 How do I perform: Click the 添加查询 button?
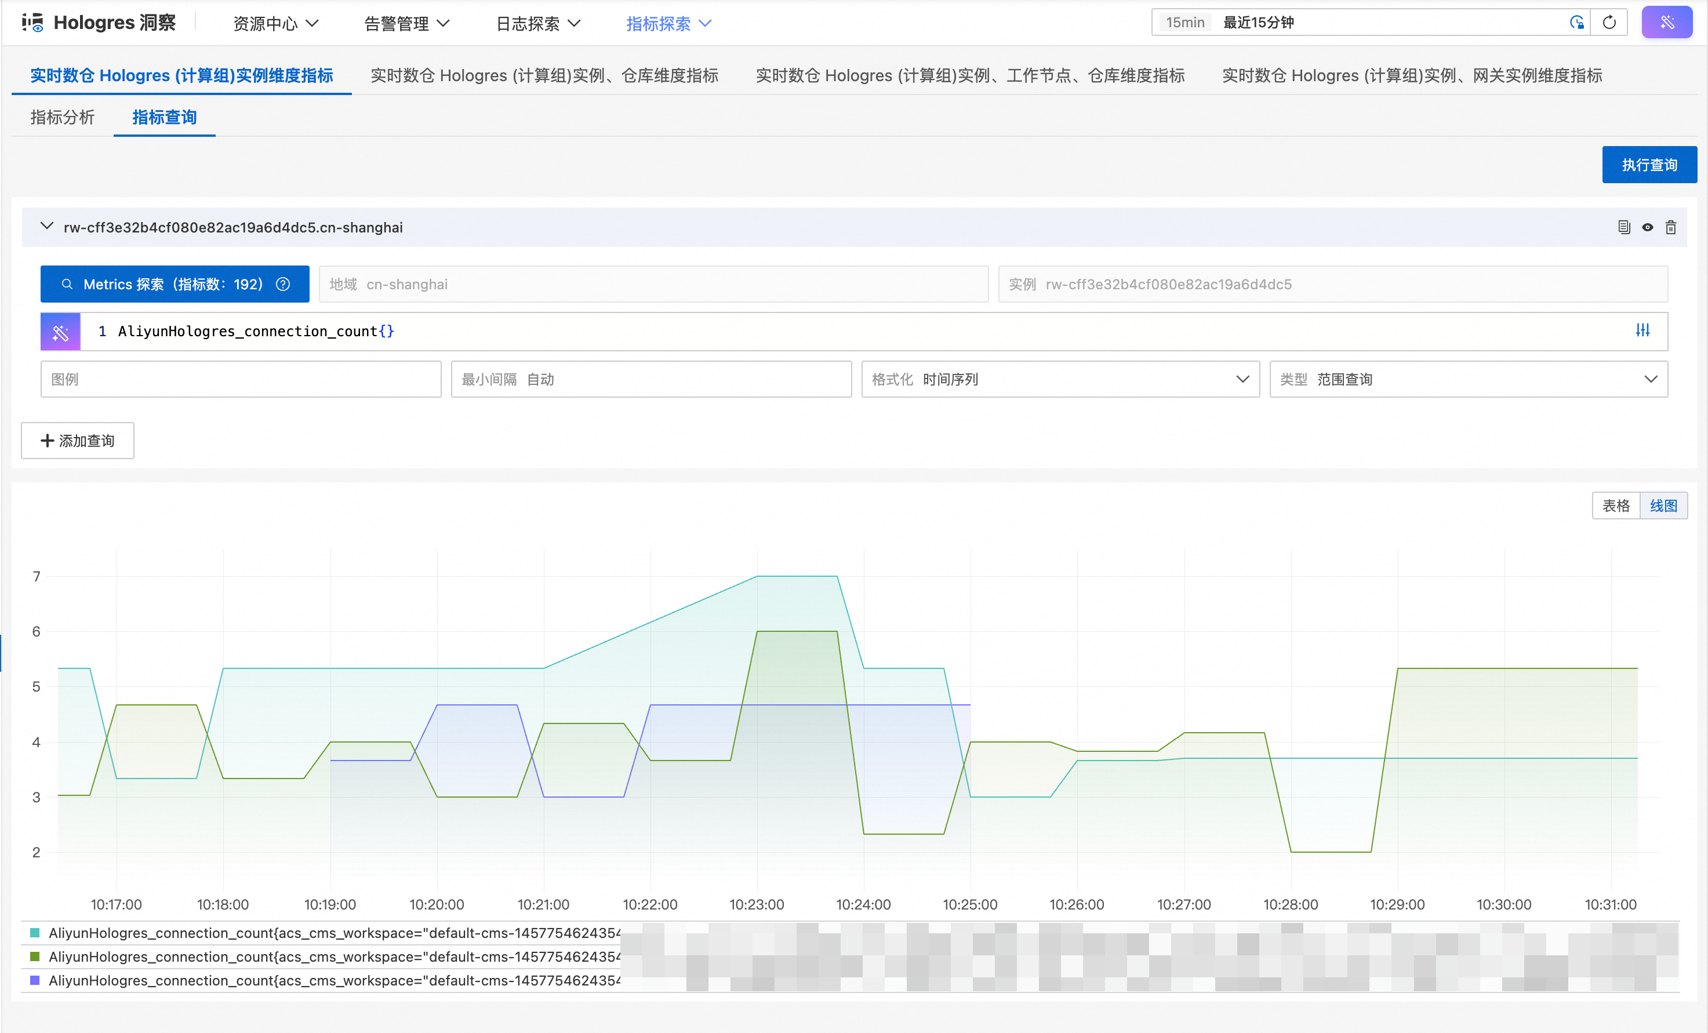click(x=78, y=441)
